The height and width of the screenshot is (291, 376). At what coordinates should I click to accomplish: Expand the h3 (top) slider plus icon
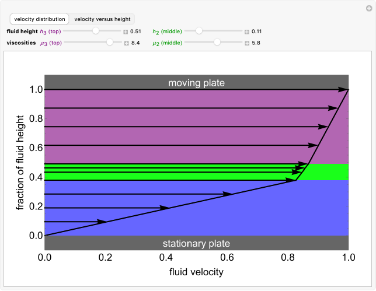(125, 31)
